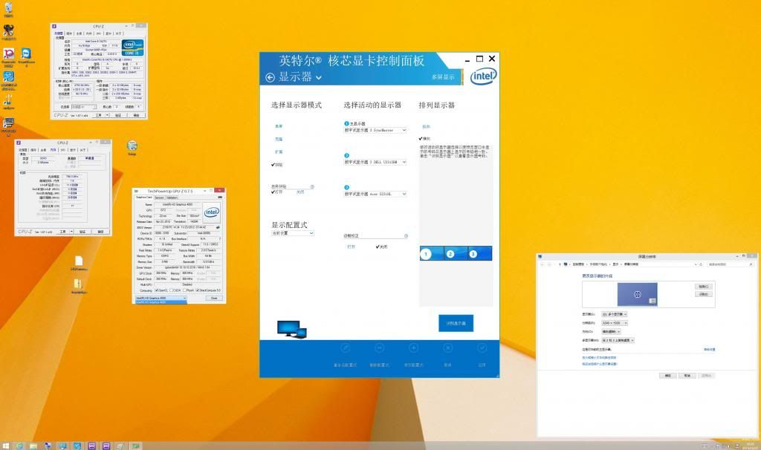
Task: Open help icon beside the 拼贴 on/off setting
Action: tap(312, 186)
